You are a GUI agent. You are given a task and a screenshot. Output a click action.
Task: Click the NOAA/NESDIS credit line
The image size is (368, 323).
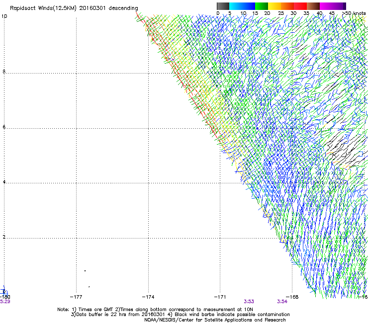tap(215, 320)
